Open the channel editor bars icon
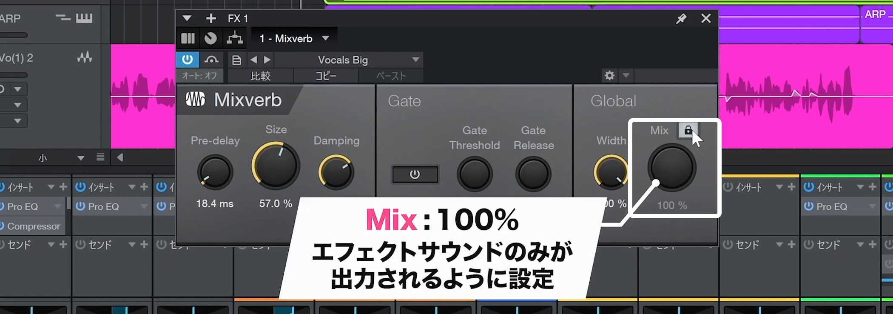Screen dimensions: 893x314 point(188,39)
